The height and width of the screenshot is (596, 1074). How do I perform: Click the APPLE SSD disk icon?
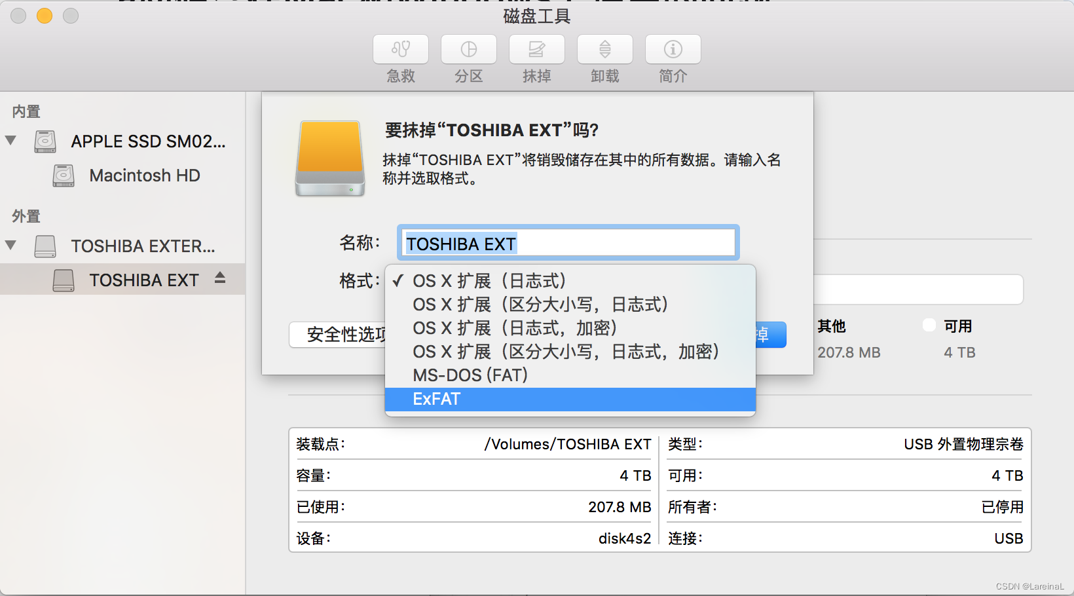click(45, 141)
